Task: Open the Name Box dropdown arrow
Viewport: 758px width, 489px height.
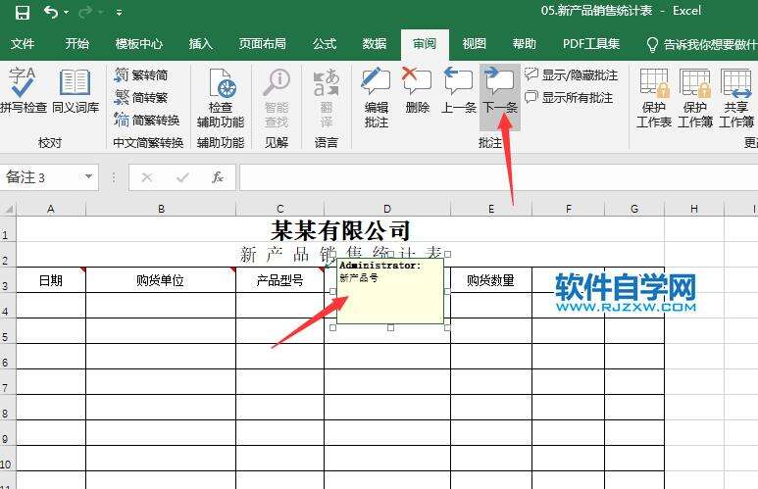Action: point(88,176)
